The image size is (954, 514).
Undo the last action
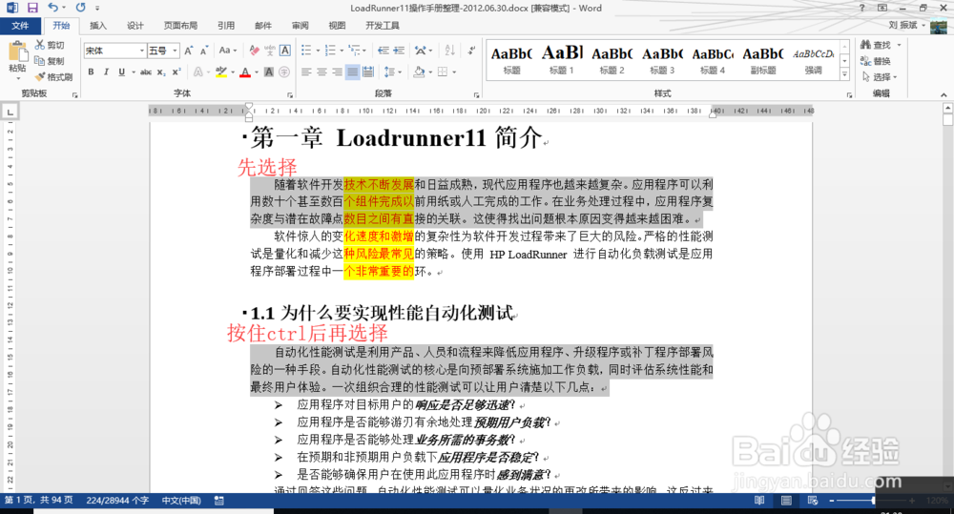(52, 8)
